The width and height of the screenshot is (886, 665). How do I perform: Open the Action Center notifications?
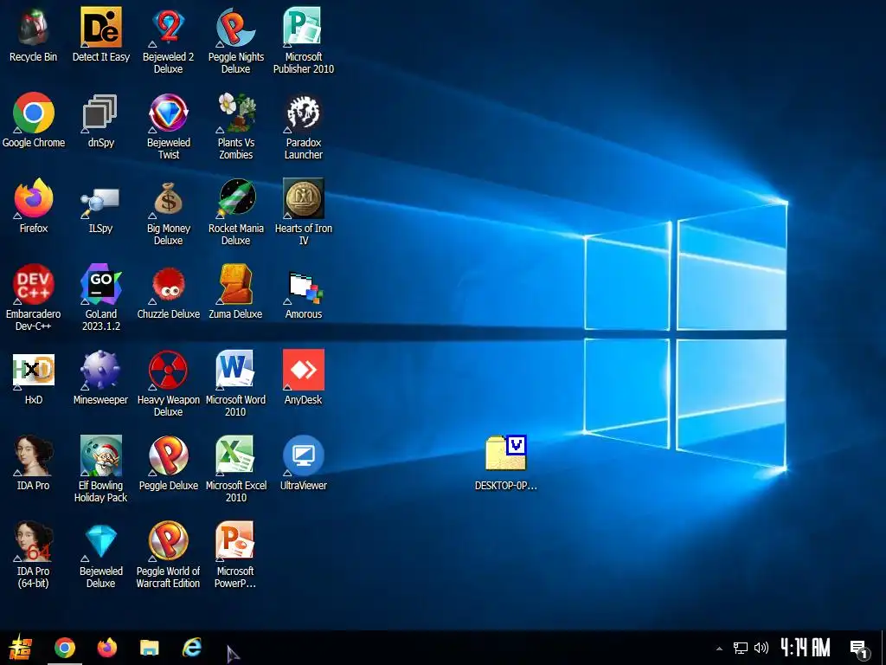tap(859, 649)
